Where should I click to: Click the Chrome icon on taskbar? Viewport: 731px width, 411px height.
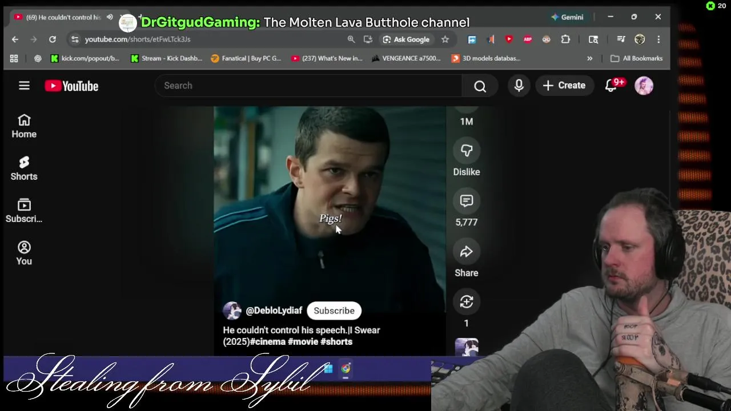pos(346,369)
